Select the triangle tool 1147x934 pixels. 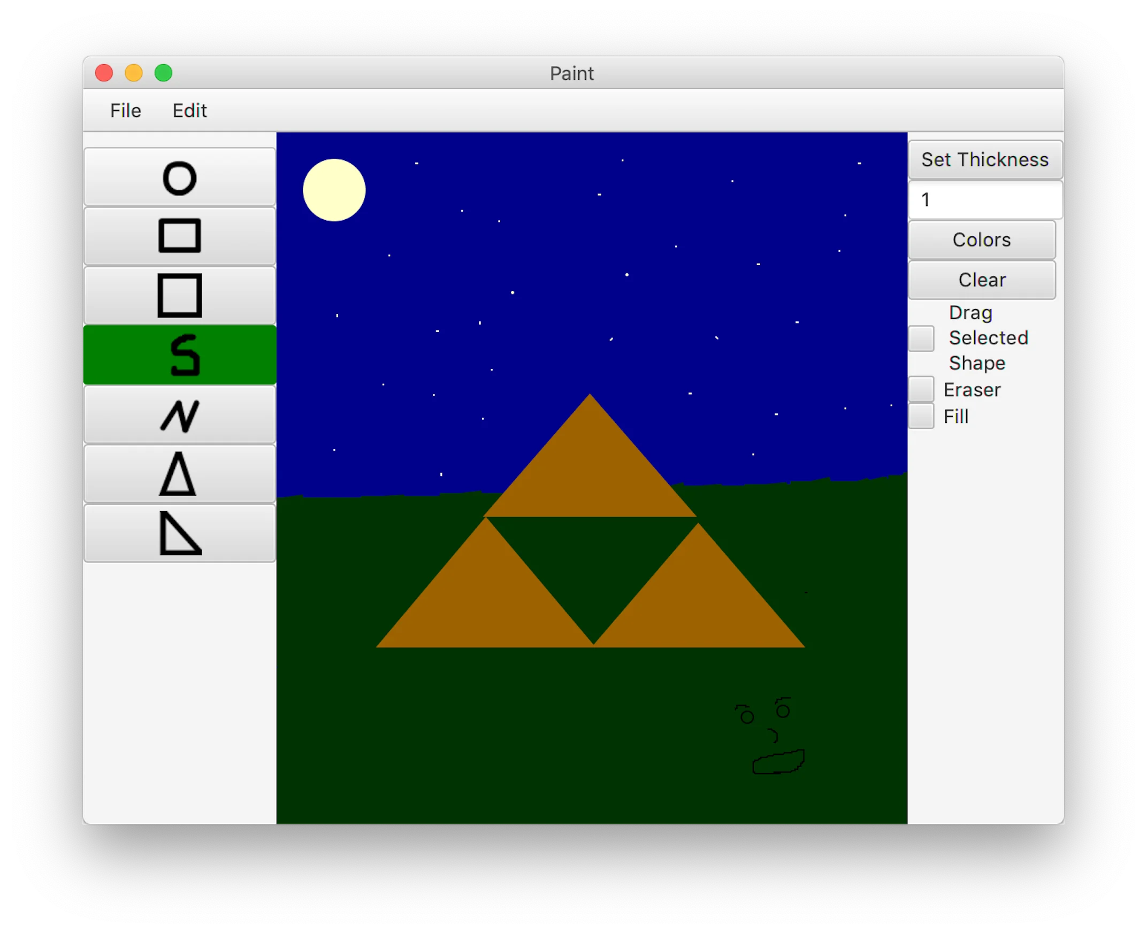tap(179, 474)
